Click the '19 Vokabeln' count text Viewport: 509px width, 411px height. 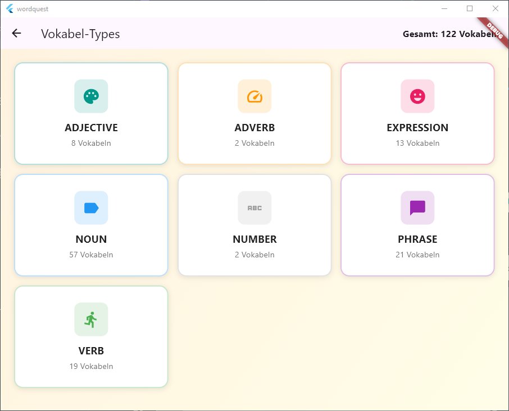tap(91, 366)
